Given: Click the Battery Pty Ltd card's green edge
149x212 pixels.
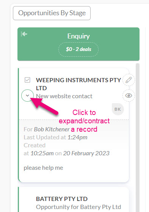Looking at the screenshot, I should pos(19,199).
